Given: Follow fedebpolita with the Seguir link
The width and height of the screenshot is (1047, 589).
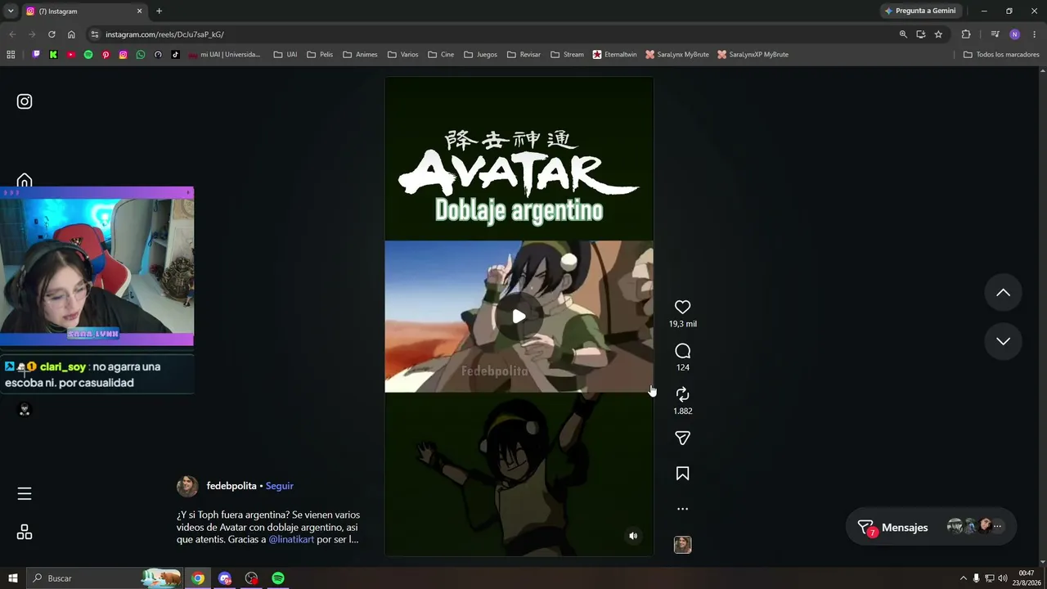Looking at the screenshot, I should 279,486.
